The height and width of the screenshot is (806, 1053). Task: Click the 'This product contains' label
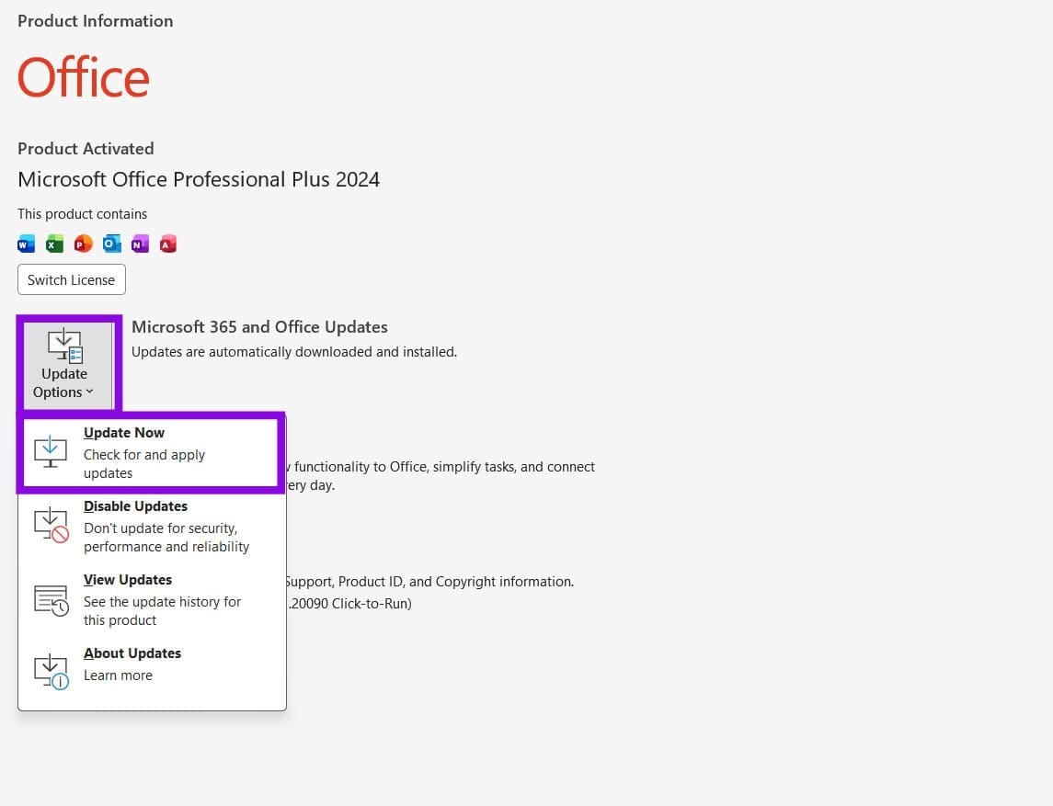click(x=83, y=214)
